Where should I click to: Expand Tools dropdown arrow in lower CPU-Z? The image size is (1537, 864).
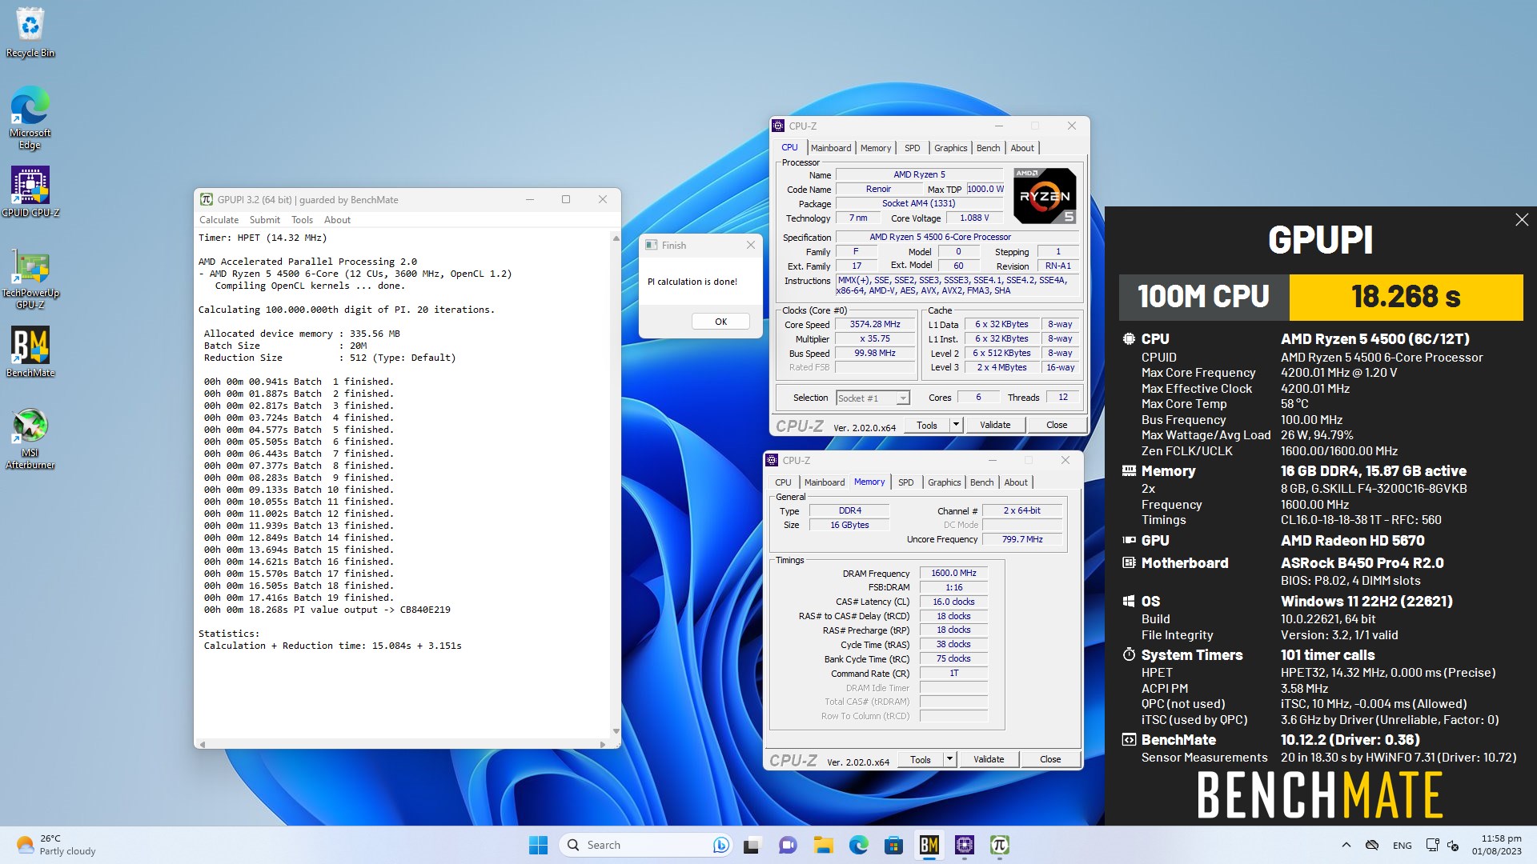pyautogui.click(x=949, y=759)
